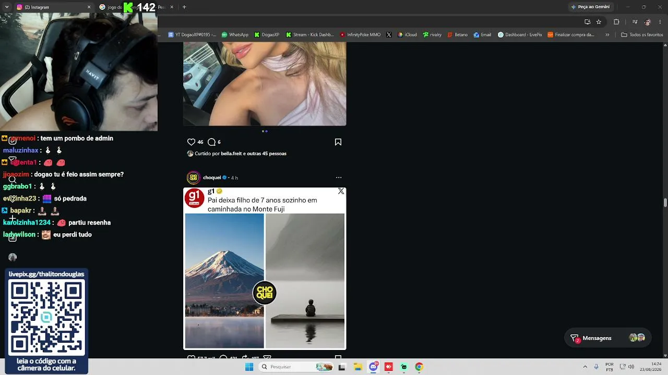The width and height of the screenshot is (668, 375).
Task: Open the DogaoXP Kick bookmark
Action: [267, 35]
